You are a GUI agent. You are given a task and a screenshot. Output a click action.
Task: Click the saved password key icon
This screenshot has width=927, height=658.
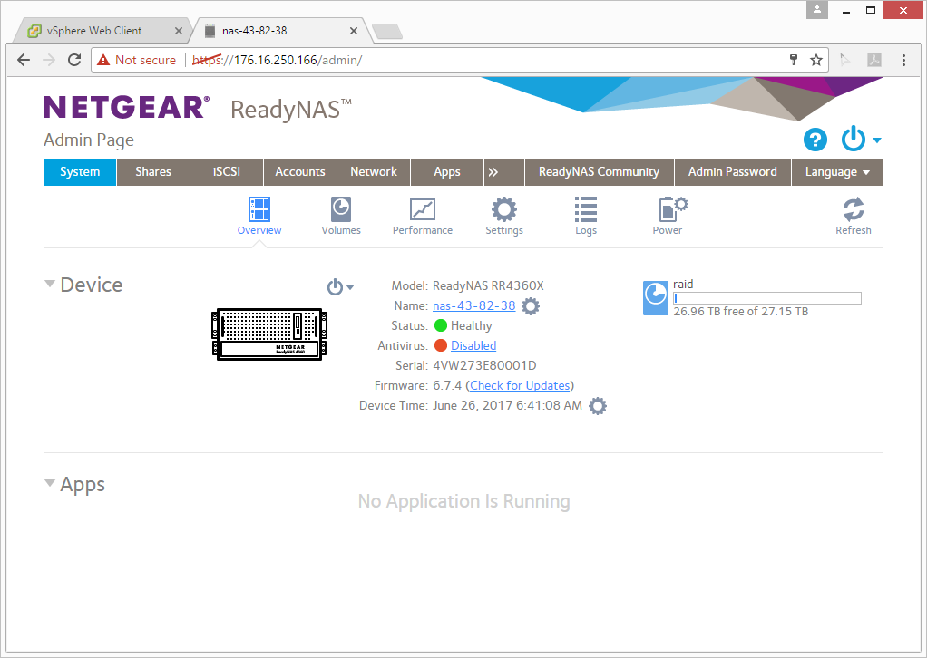click(794, 60)
